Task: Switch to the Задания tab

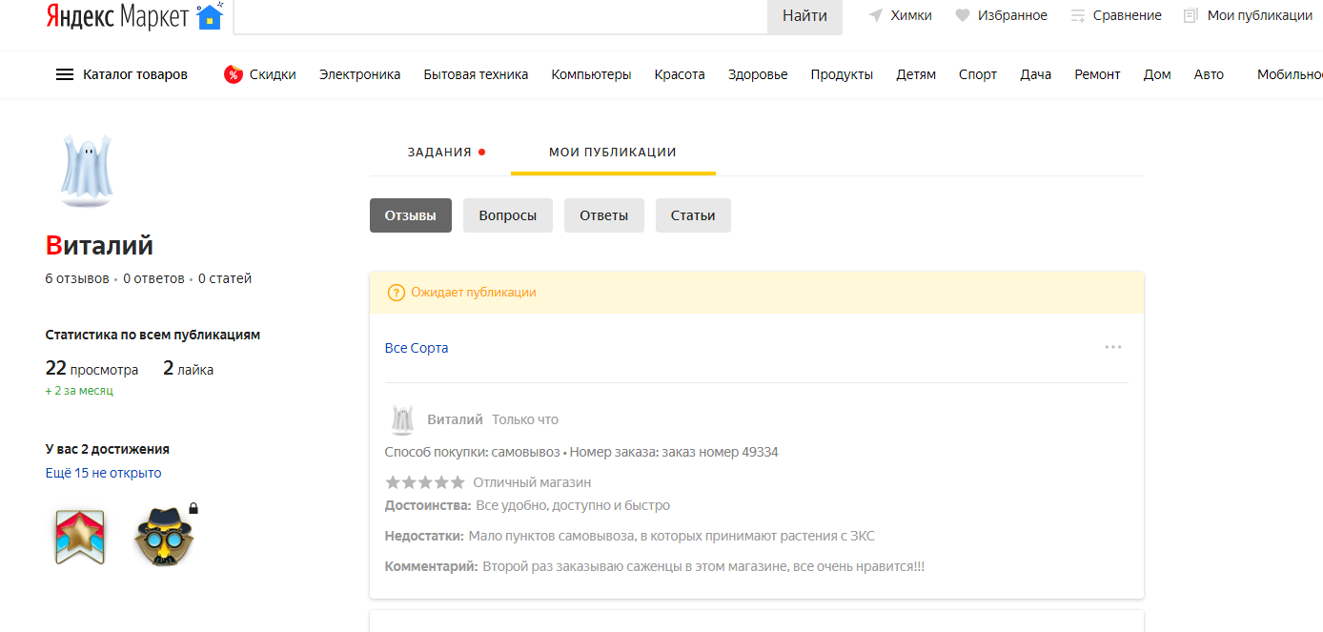Action: [x=439, y=152]
